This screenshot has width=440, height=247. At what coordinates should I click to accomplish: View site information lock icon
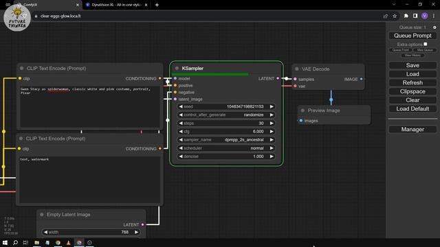36,16
